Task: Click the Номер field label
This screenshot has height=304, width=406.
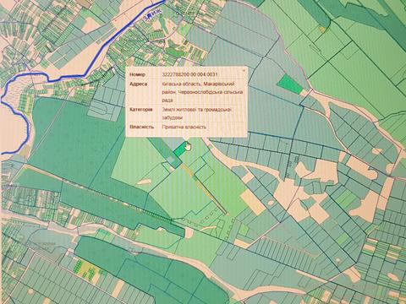Action: [x=138, y=74]
